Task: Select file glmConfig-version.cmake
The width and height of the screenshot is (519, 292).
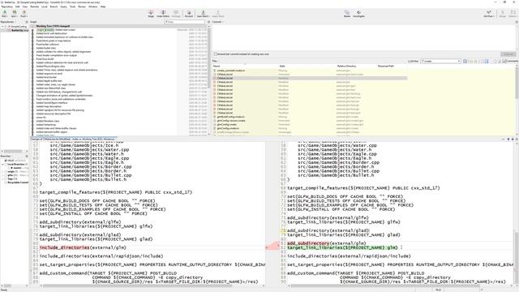Action: (x=231, y=121)
